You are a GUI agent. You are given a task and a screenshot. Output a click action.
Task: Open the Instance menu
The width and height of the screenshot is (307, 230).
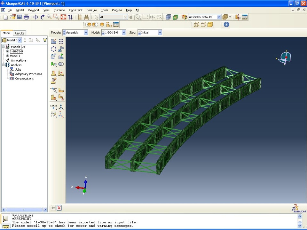pyautogui.click(x=59, y=10)
